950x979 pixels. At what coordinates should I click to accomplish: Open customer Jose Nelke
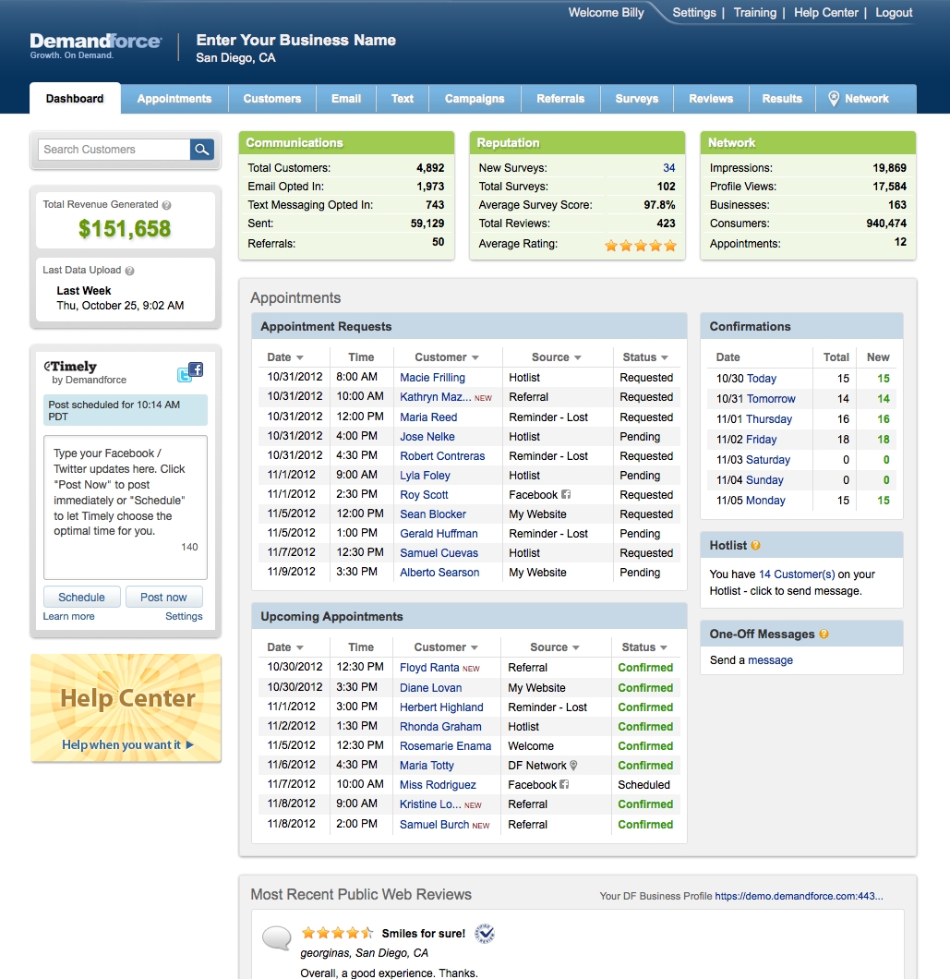427,437
